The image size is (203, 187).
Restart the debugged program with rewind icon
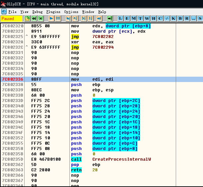tap(34, 18)
